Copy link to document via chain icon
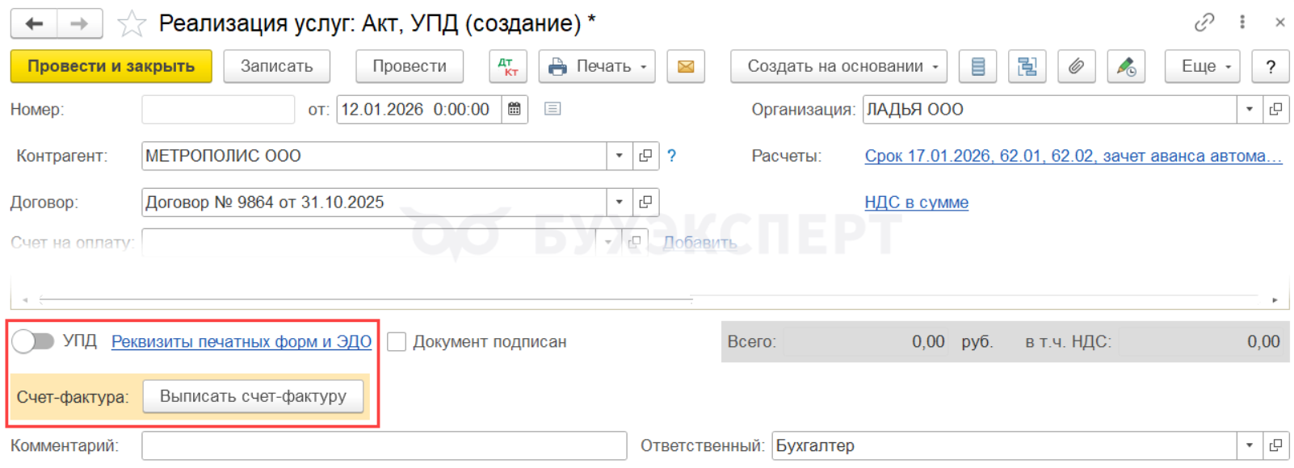Screen dimensions: 1294x468 (1204, 23)
